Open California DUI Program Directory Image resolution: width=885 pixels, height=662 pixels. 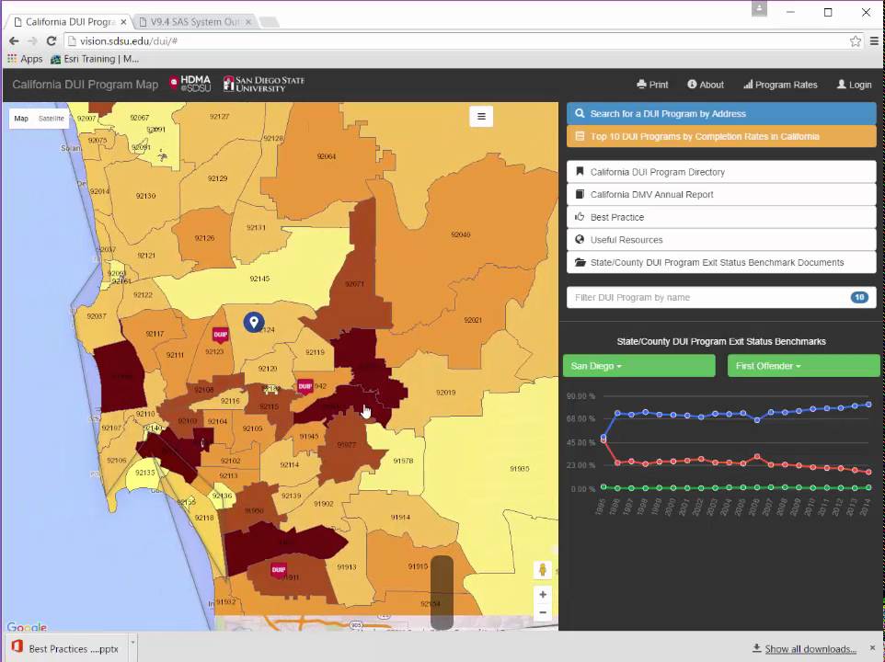(x=721, y=172)
